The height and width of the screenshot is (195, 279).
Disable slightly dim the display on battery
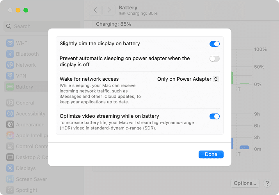(x=215, y=44)
